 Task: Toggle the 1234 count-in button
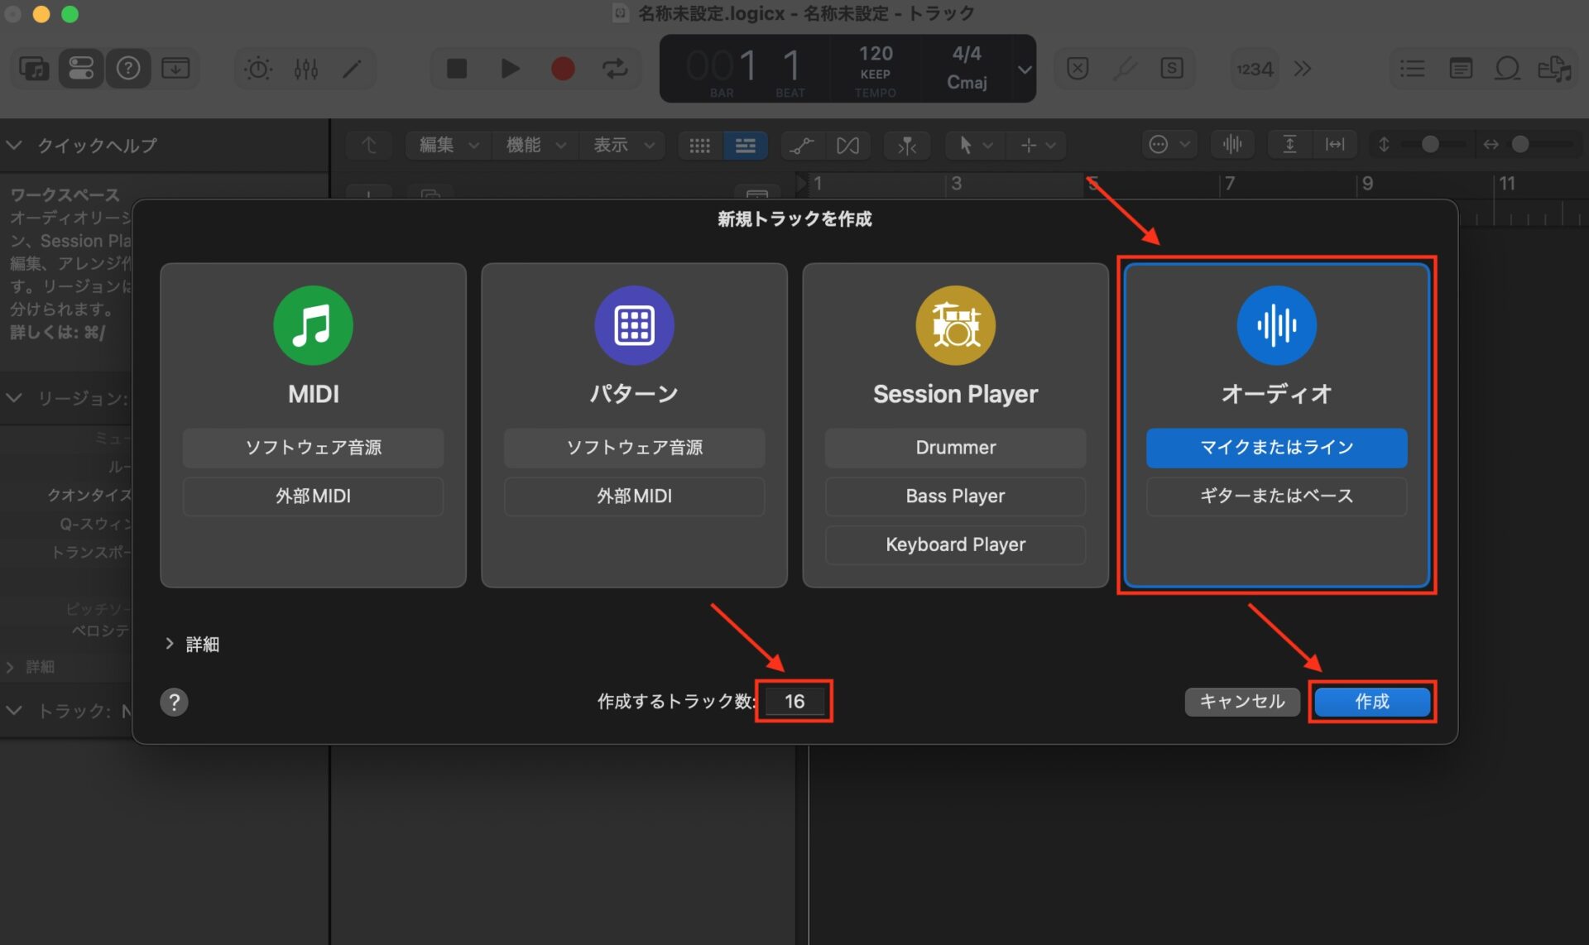pos(1255,69)
